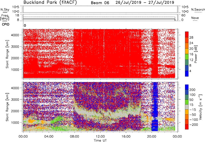Pick the bottom red segment of the velocity colorbar
Screen dimensions: 205x142
[x=187, y=127]
